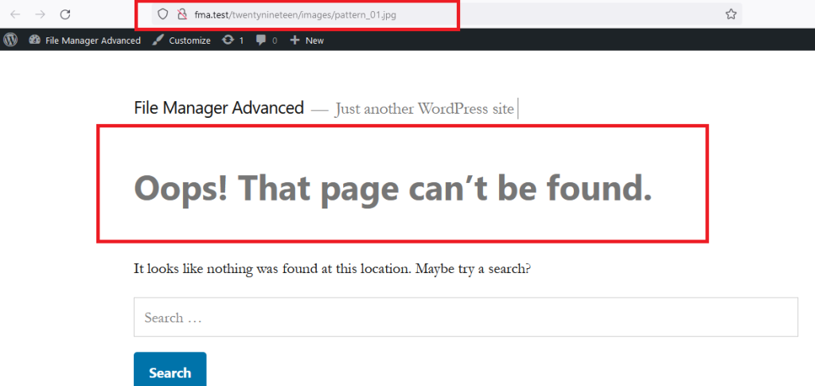Click the Customize paintbrush icon
This screenshot has height=386, width=815.
[158, 40]
